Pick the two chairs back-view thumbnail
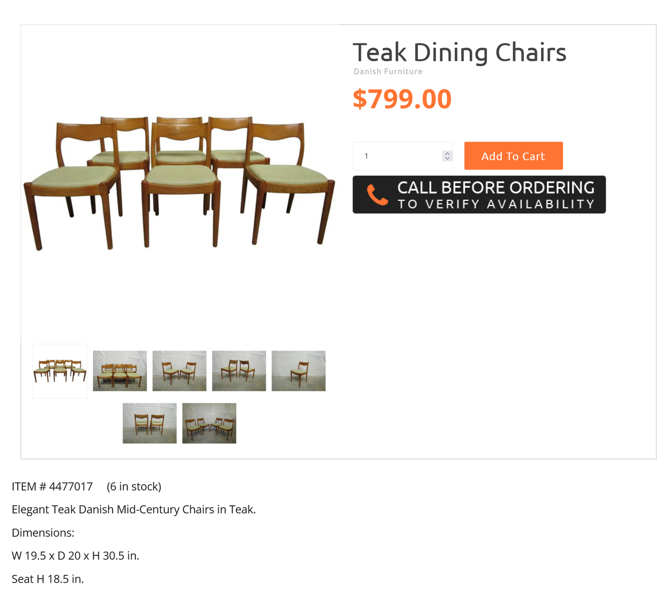 tap(150, 423)
